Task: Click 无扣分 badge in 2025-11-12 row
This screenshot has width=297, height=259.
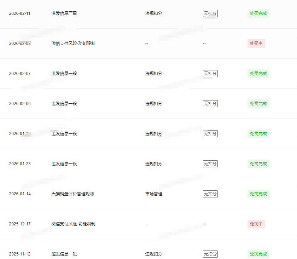Action: [210, 254]
